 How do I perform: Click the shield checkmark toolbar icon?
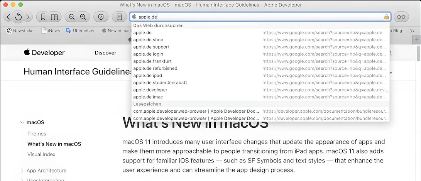(x=101, y=17)
